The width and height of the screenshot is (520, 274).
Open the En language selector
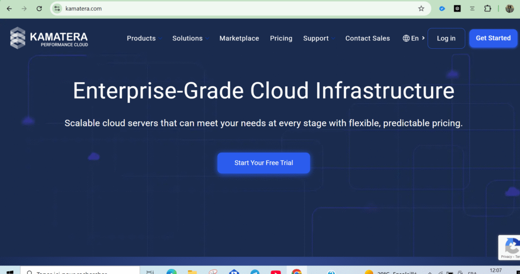coord(414,38)
